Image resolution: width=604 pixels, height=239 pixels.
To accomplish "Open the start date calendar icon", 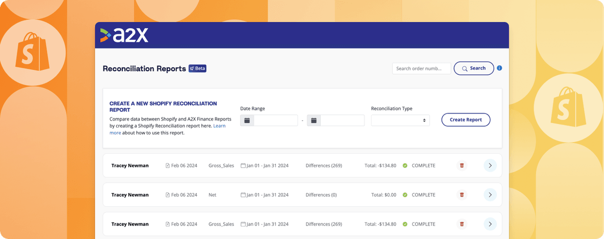I will coord(247,121).
